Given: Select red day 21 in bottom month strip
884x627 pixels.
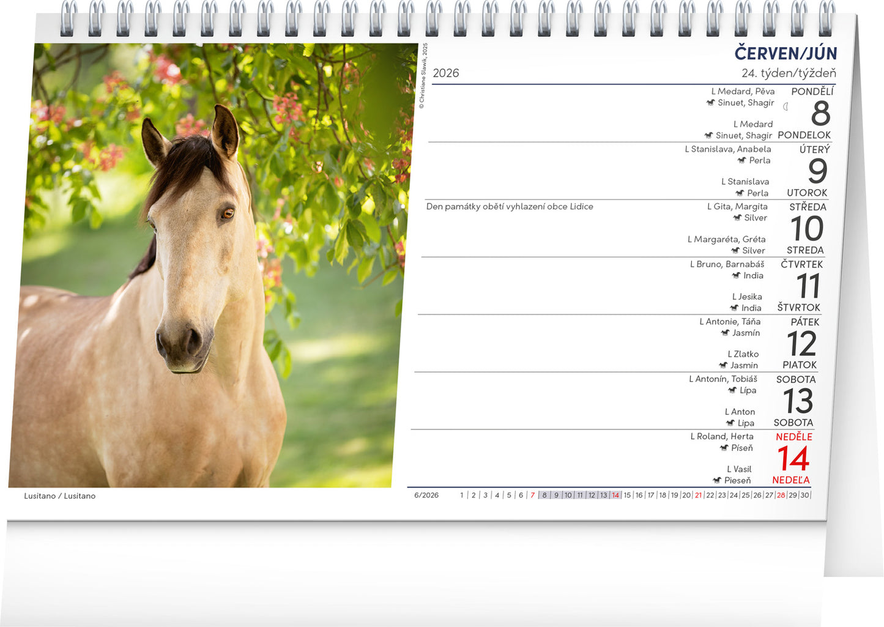Looking at the screenshot, I should coord(698,495).
